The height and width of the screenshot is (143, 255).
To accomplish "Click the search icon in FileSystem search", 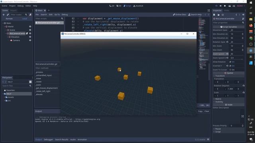I will point(30,86).
